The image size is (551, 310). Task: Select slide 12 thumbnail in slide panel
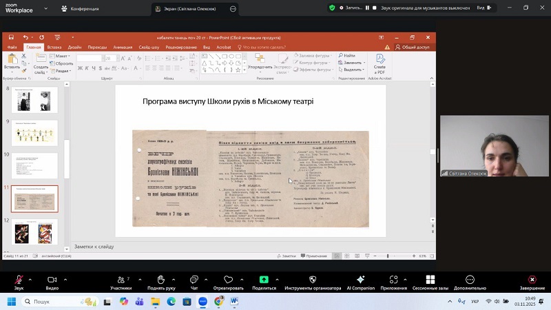point(35,231)
